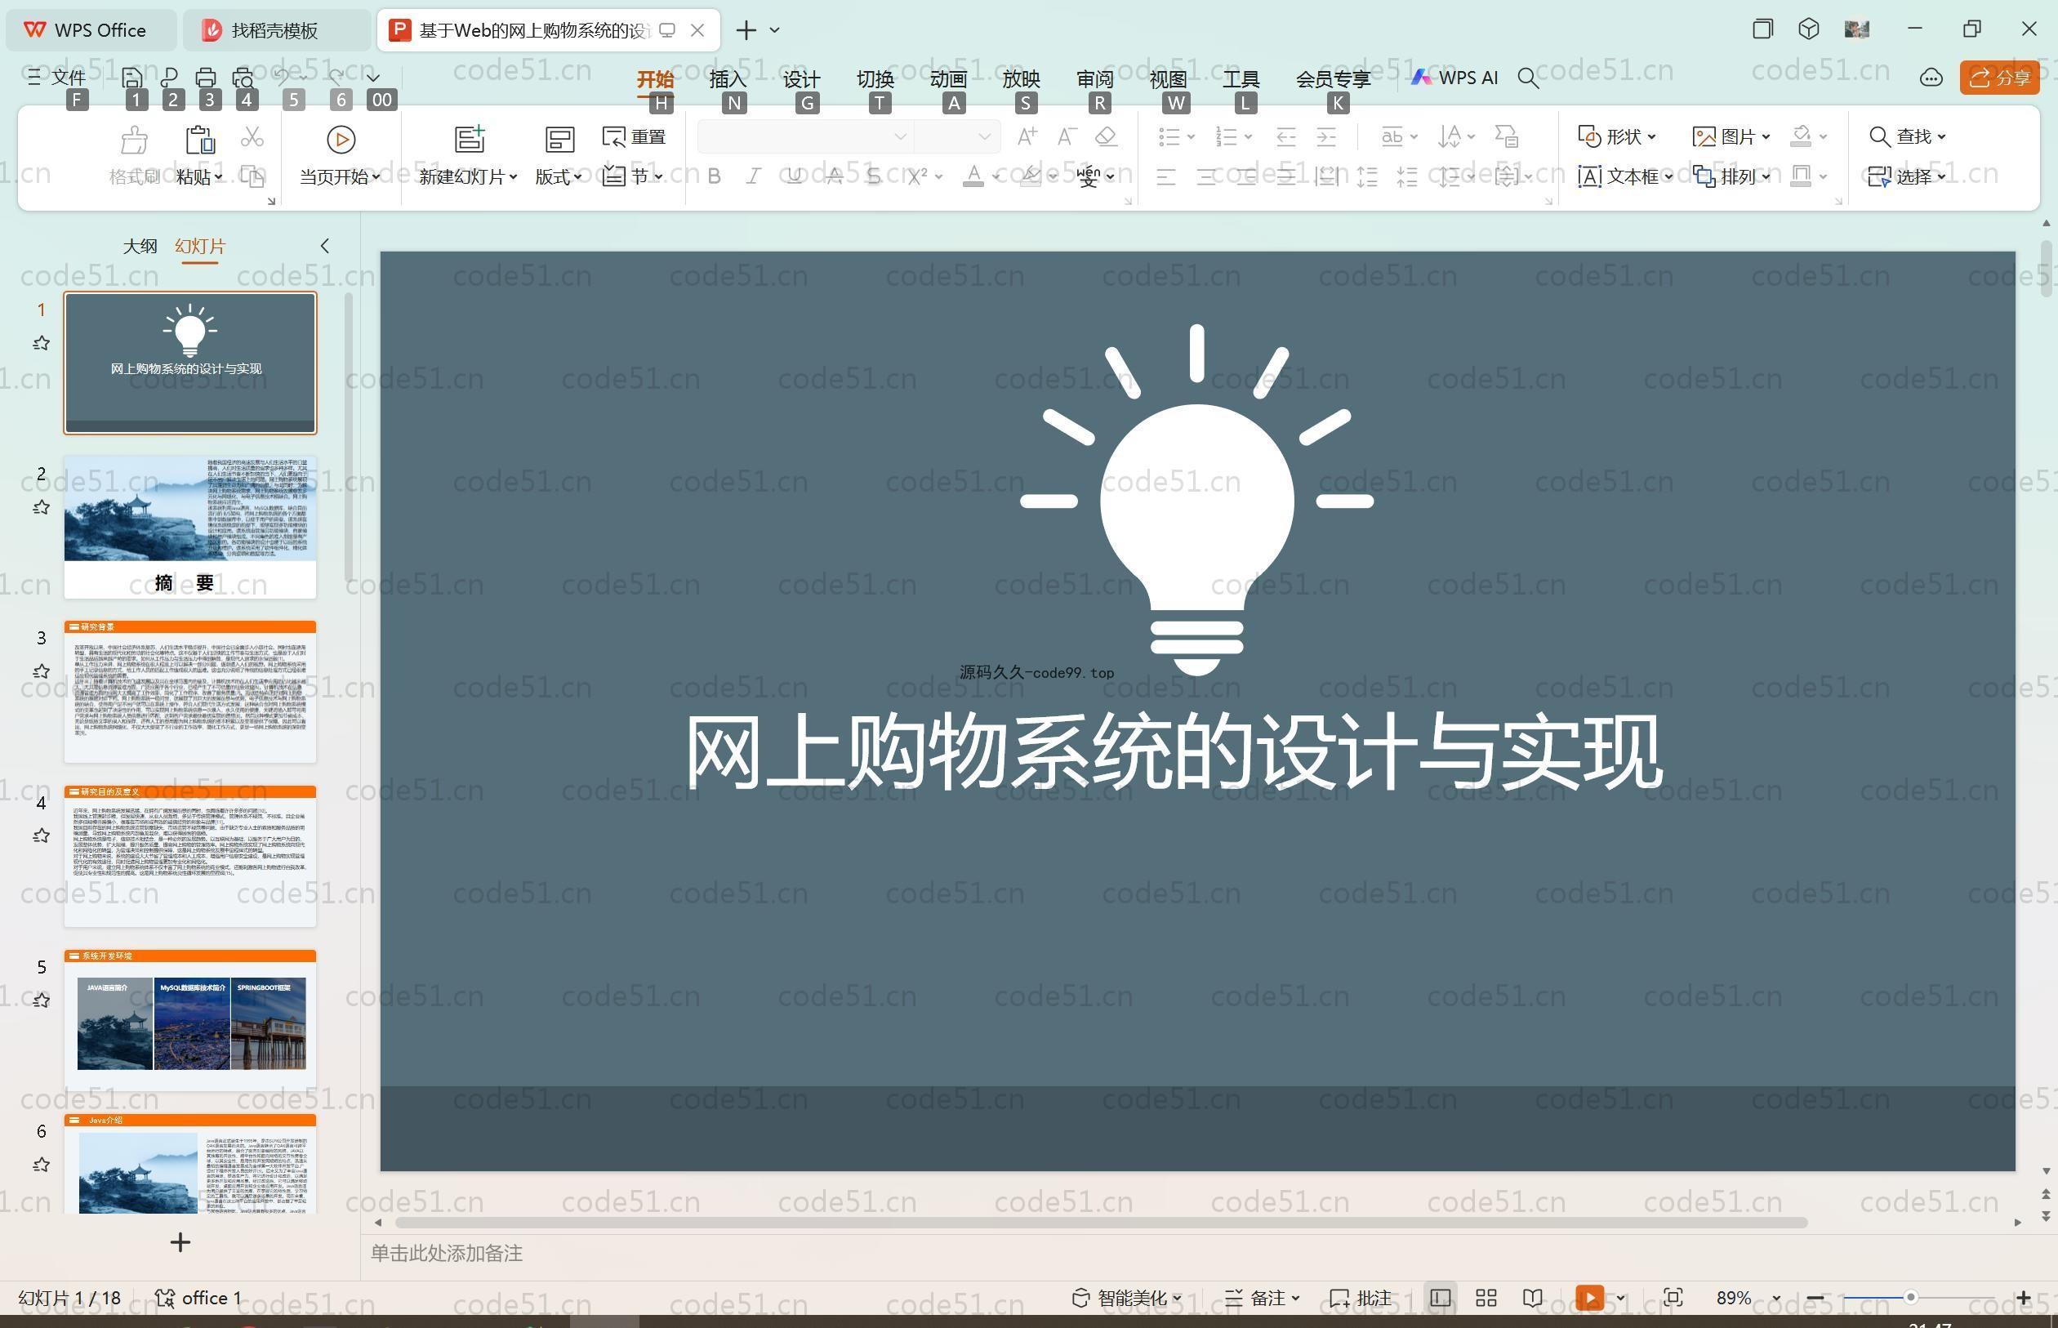Open the 查找 find dropdown
The height and width of the screenshot is (1328, 2058).
pyautogui.click(x=1907, y=136)
